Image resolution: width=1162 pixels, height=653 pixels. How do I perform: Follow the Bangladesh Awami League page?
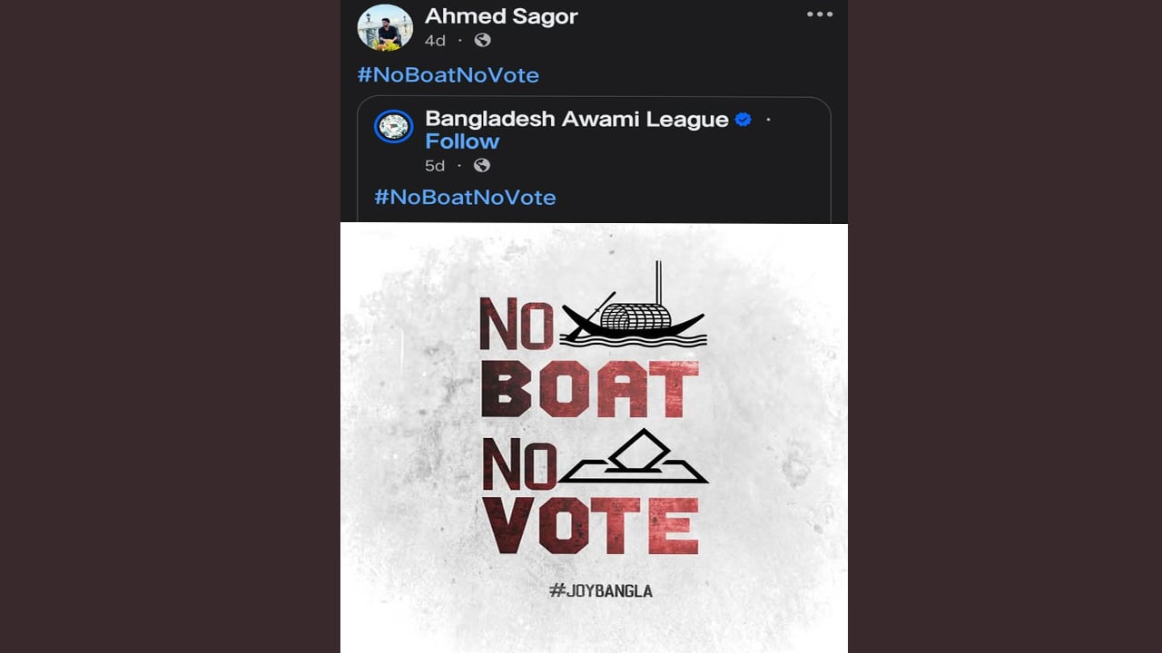pos(462,141)
